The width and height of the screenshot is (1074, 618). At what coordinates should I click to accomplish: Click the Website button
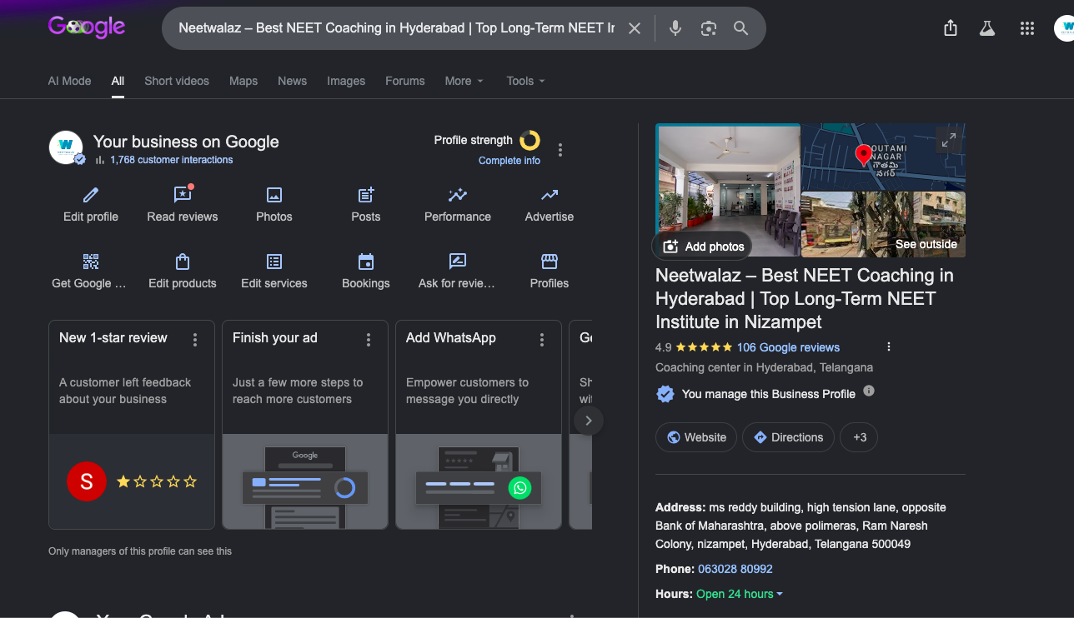(x=696, y=437)
